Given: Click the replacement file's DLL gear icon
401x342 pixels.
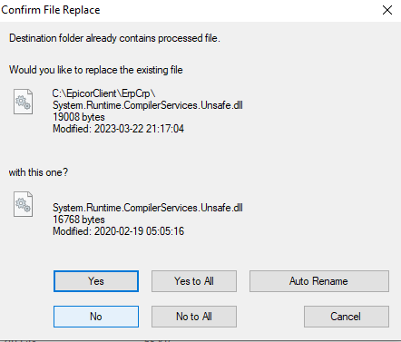Looking at the screenshot, I should [23, 204].
